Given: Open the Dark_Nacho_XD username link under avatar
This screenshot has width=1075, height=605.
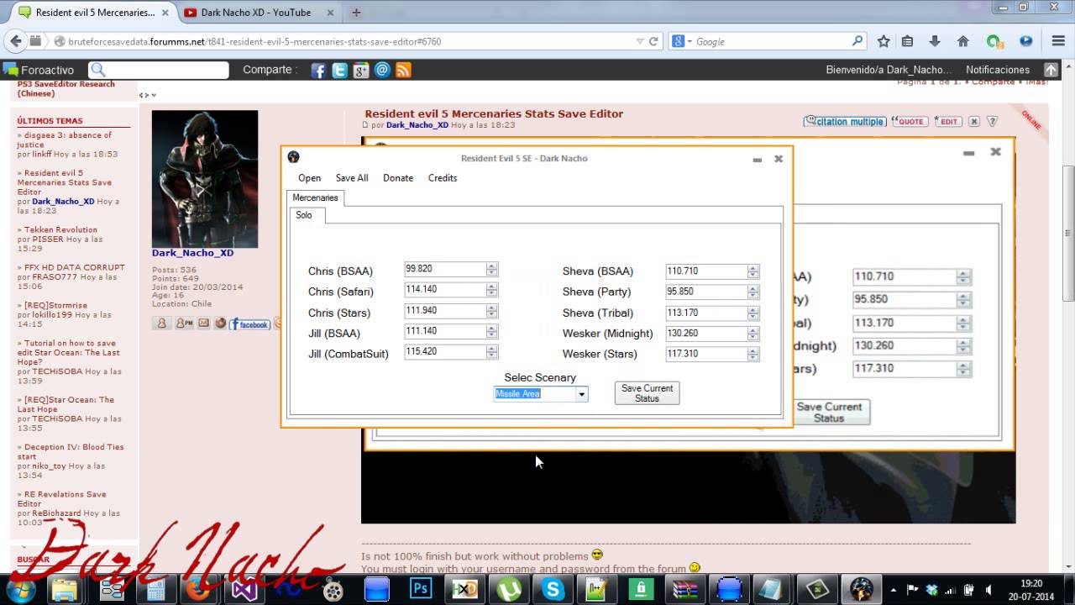Looking at the screenshot, I should click(192, 253).
